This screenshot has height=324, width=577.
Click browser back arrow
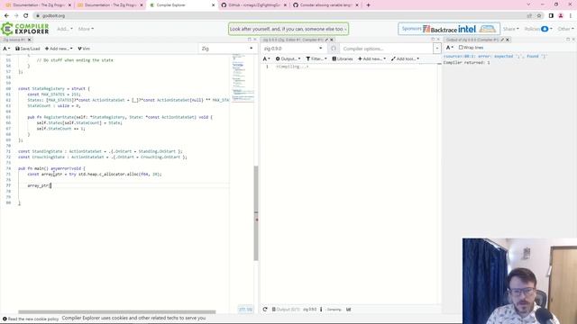click(6, 16)
